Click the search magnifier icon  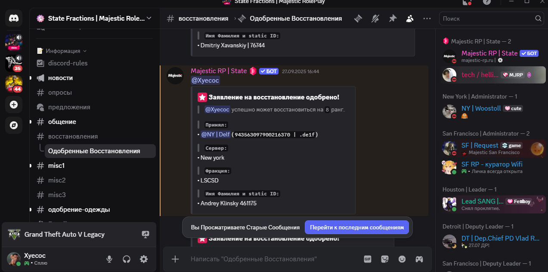click(538, 19)
